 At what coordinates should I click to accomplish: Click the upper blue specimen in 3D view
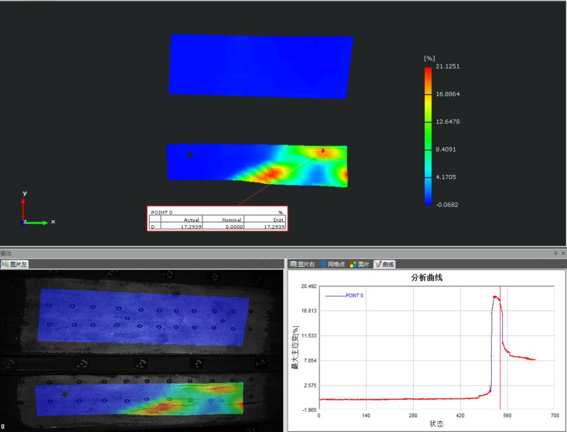coord(260,65)
